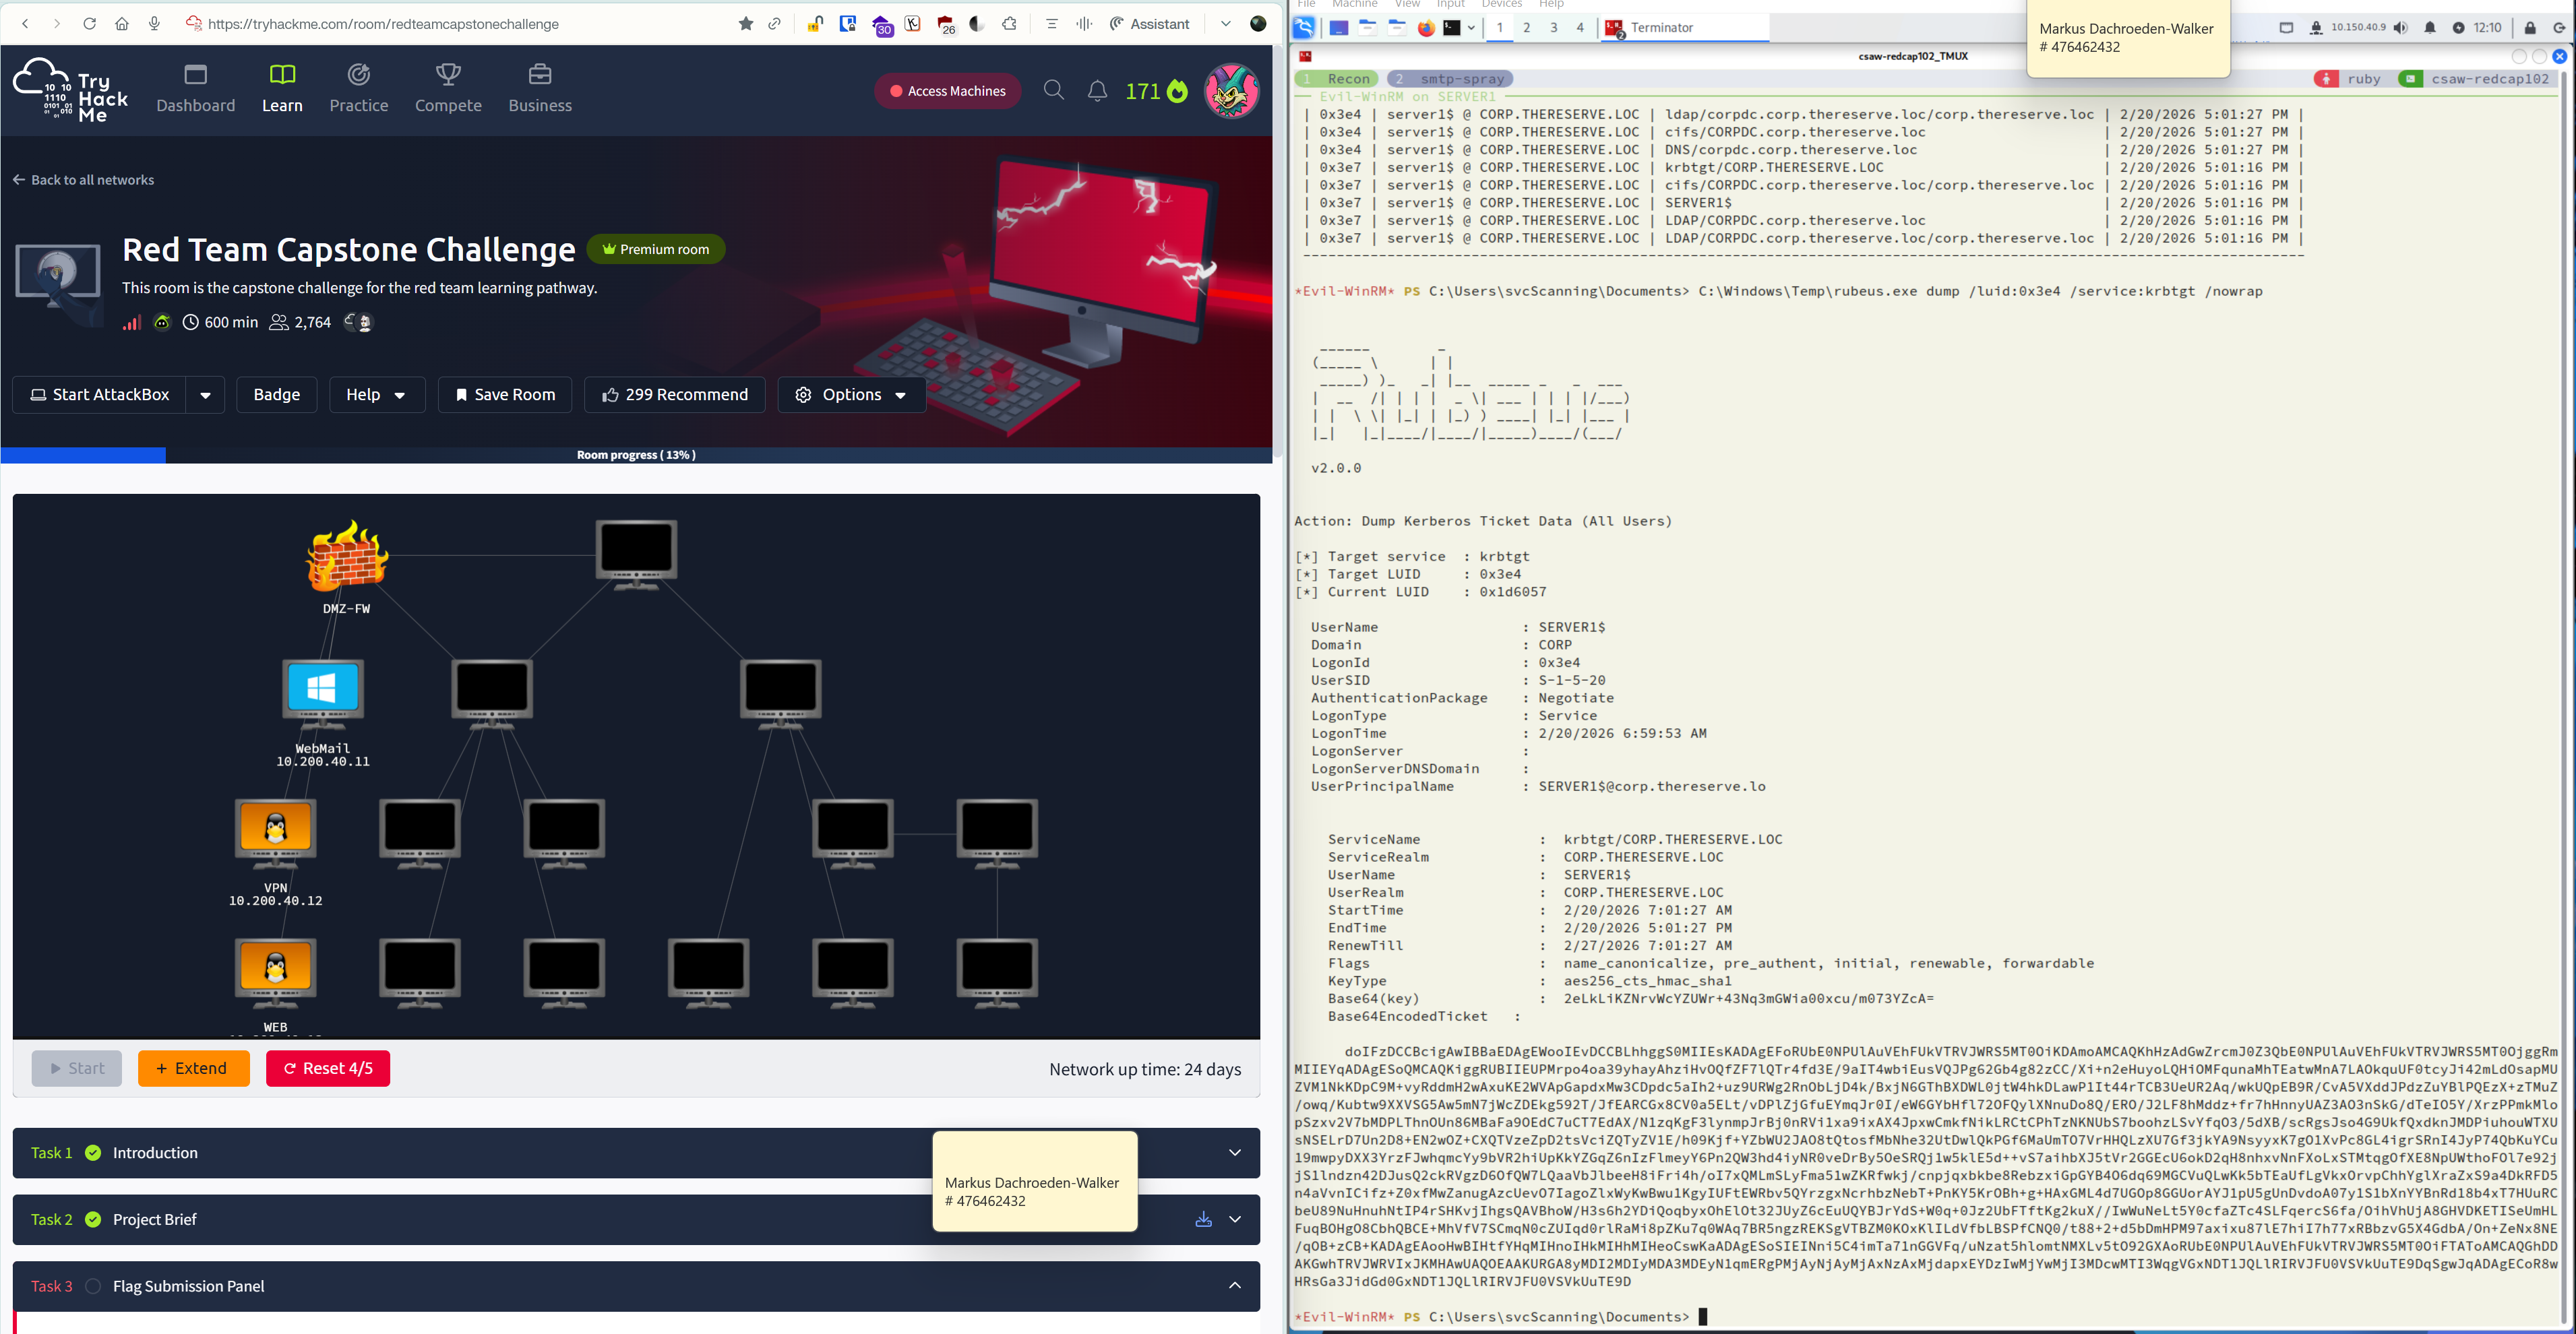
Task: Launch Firefox from the Kali panel
Action: point(1426,28)
